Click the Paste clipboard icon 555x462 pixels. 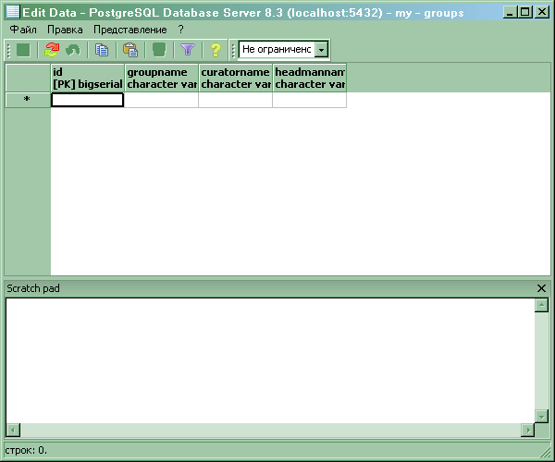pos(130,50)
